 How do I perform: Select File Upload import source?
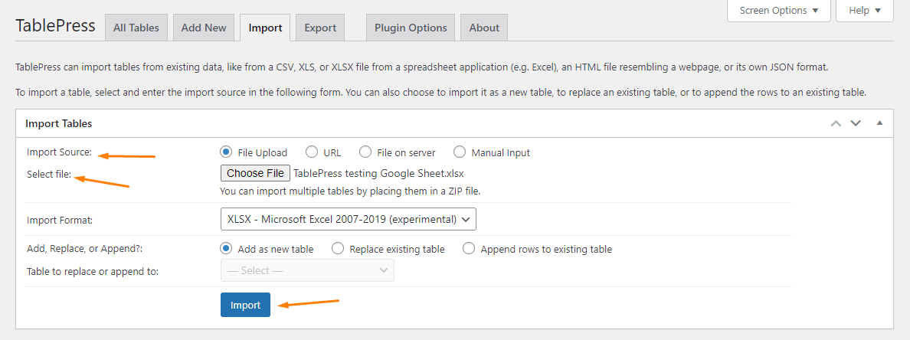click(226, 152)
